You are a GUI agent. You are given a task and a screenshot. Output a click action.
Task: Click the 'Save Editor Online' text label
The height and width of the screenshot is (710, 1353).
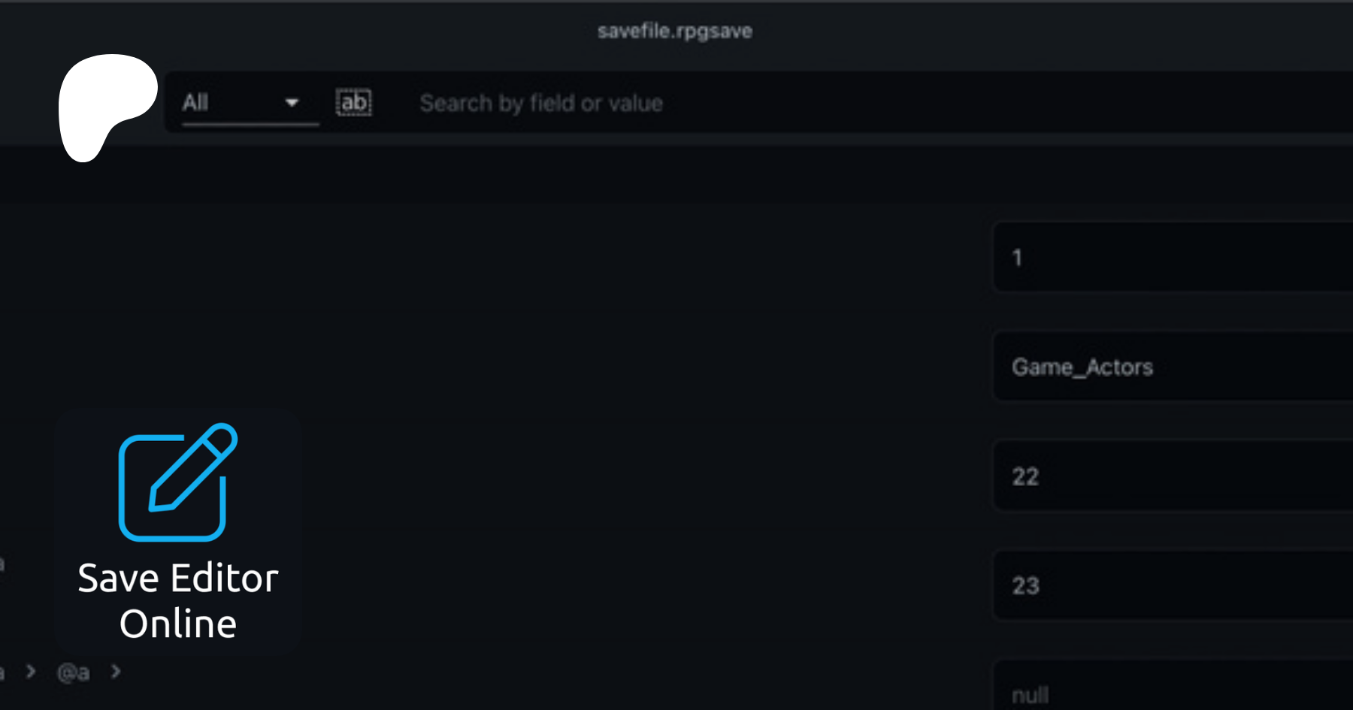(178, 600)
